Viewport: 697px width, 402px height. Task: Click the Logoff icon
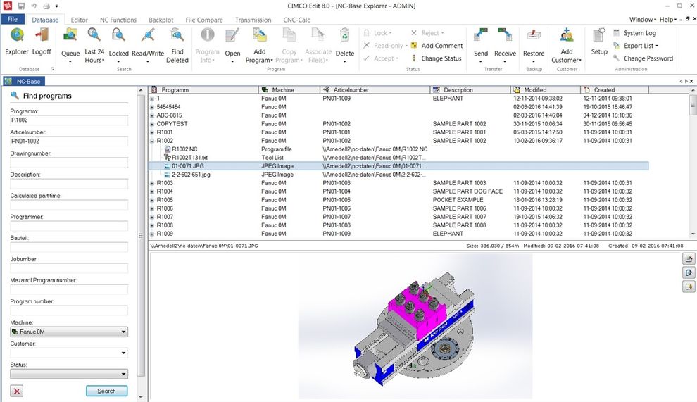pyautogui.click(x=42, y=42)
